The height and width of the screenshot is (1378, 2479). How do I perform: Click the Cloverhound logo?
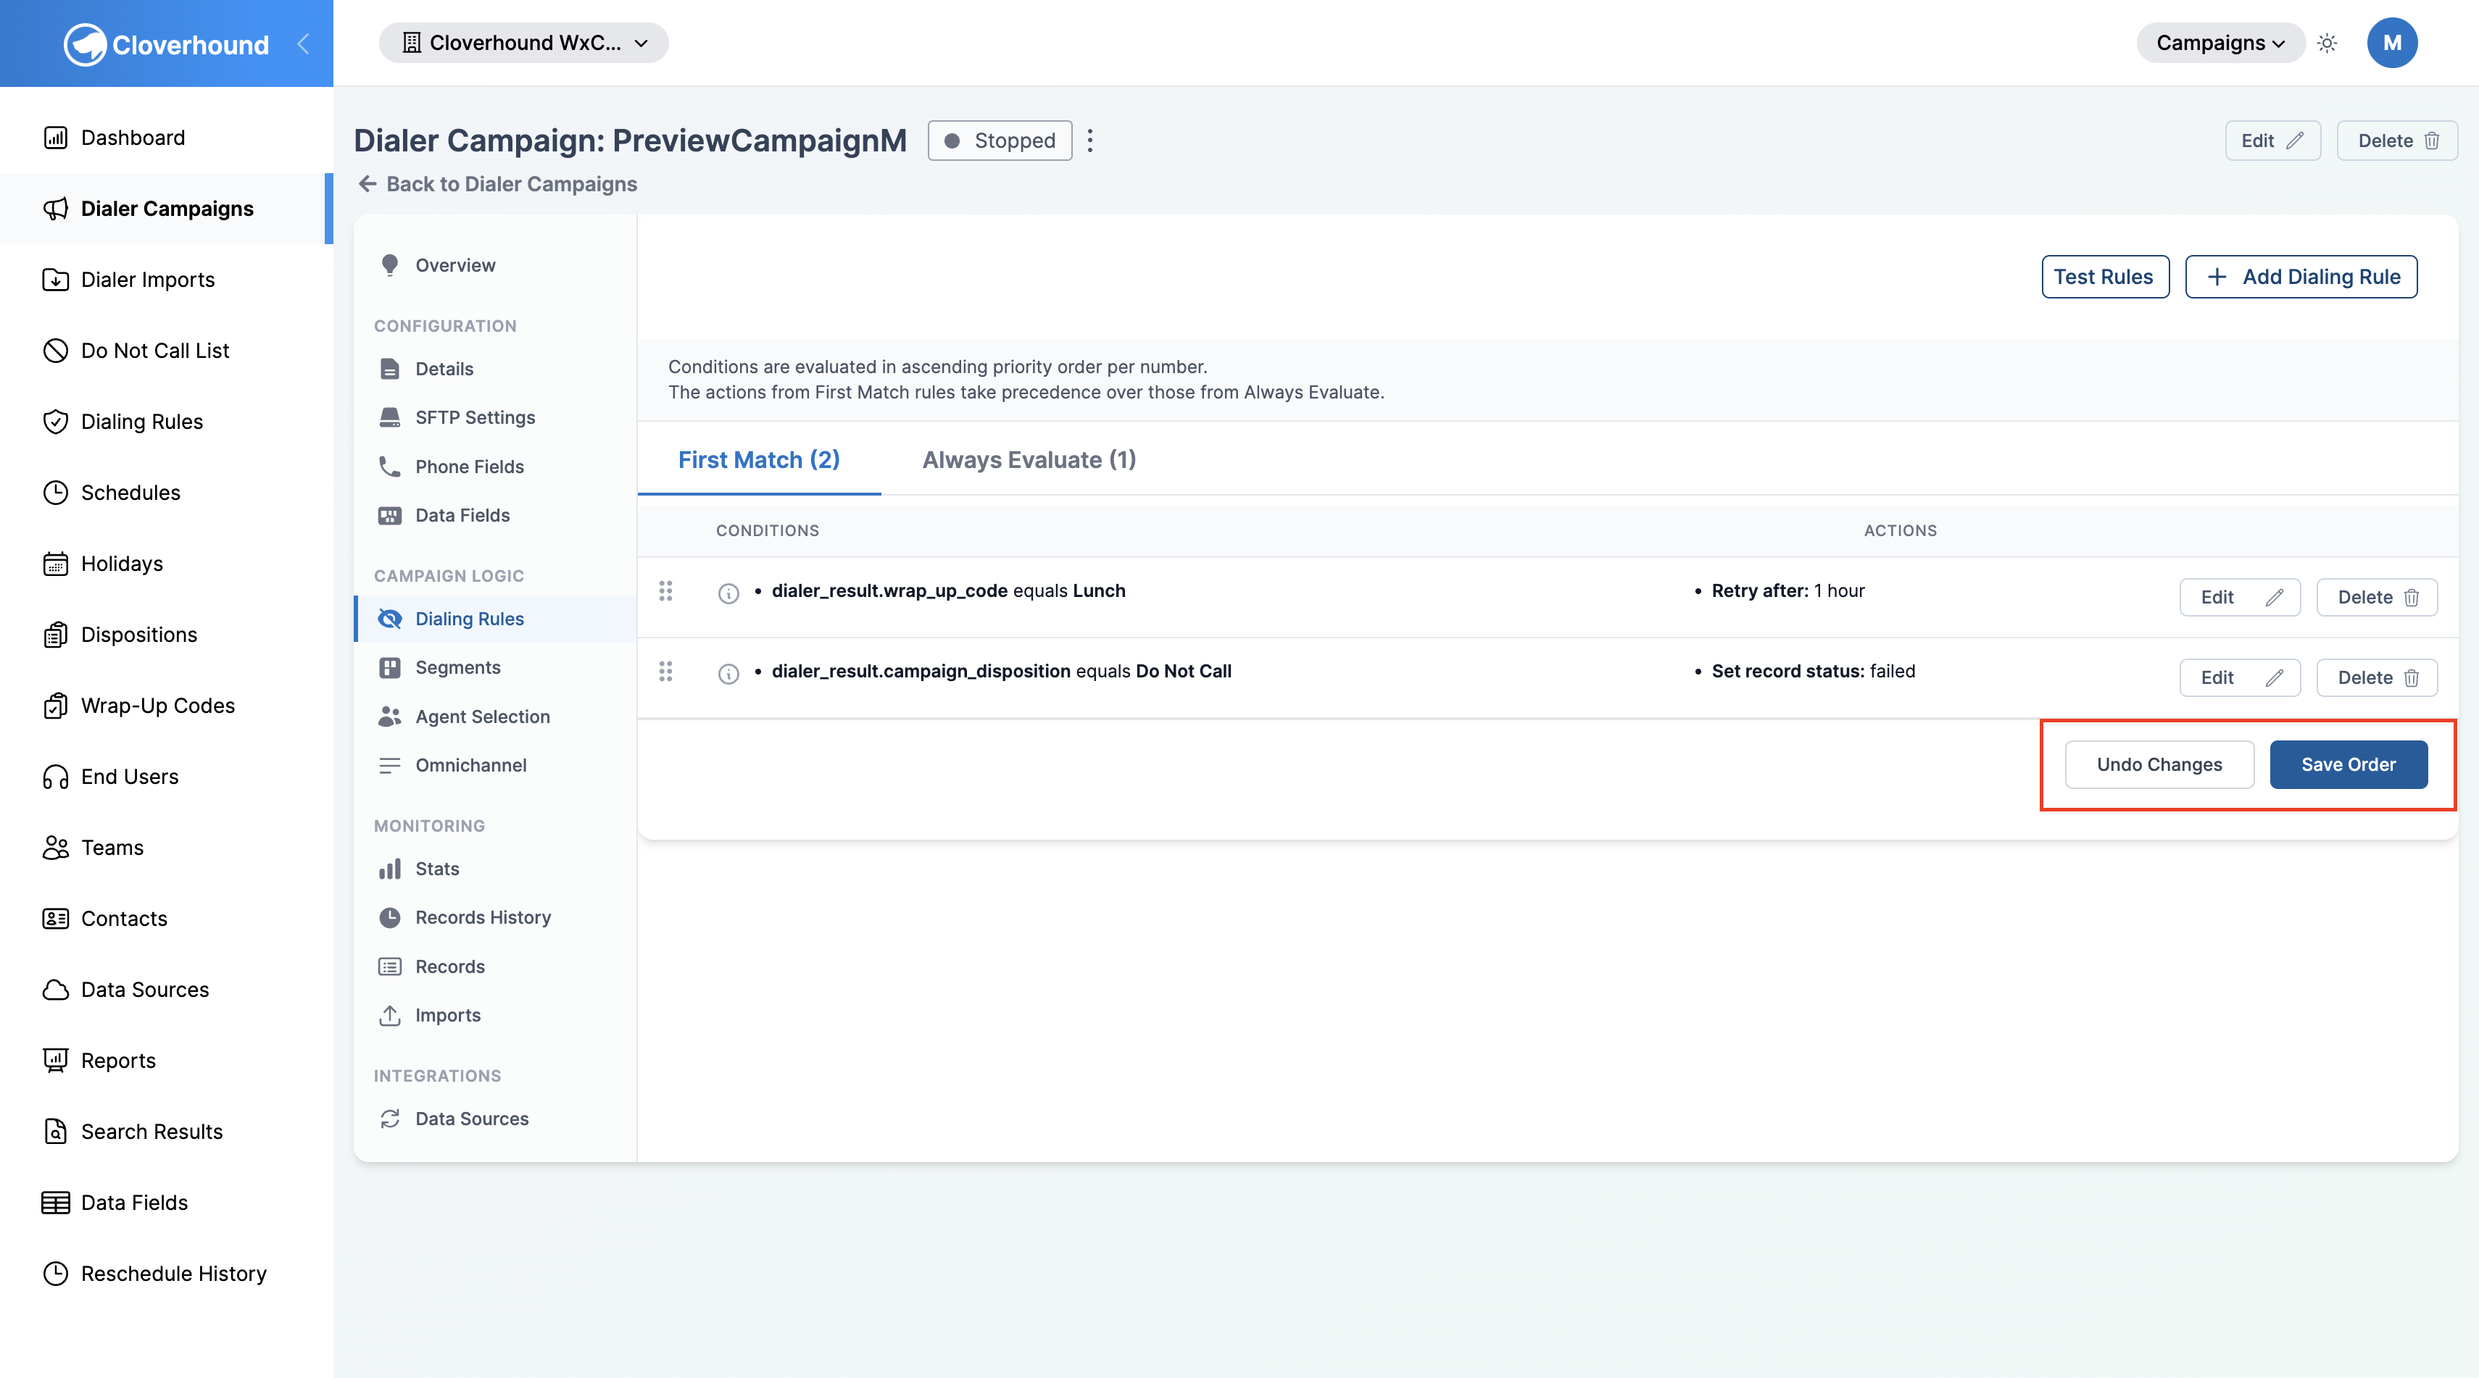tap(165, 44)
